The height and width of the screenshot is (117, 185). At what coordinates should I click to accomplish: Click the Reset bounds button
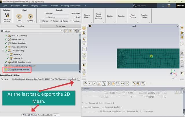[x=78, y=17]
